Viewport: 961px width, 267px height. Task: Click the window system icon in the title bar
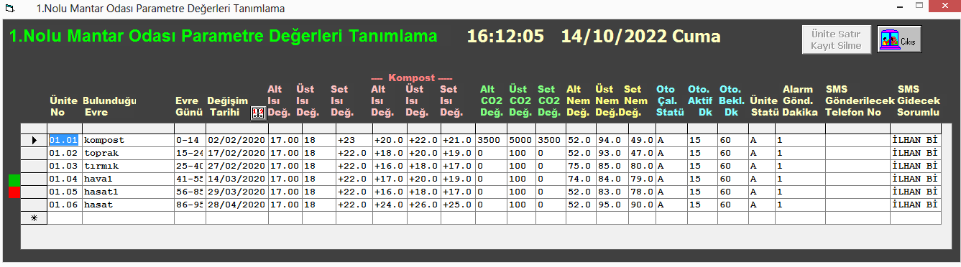coord(9,9)
